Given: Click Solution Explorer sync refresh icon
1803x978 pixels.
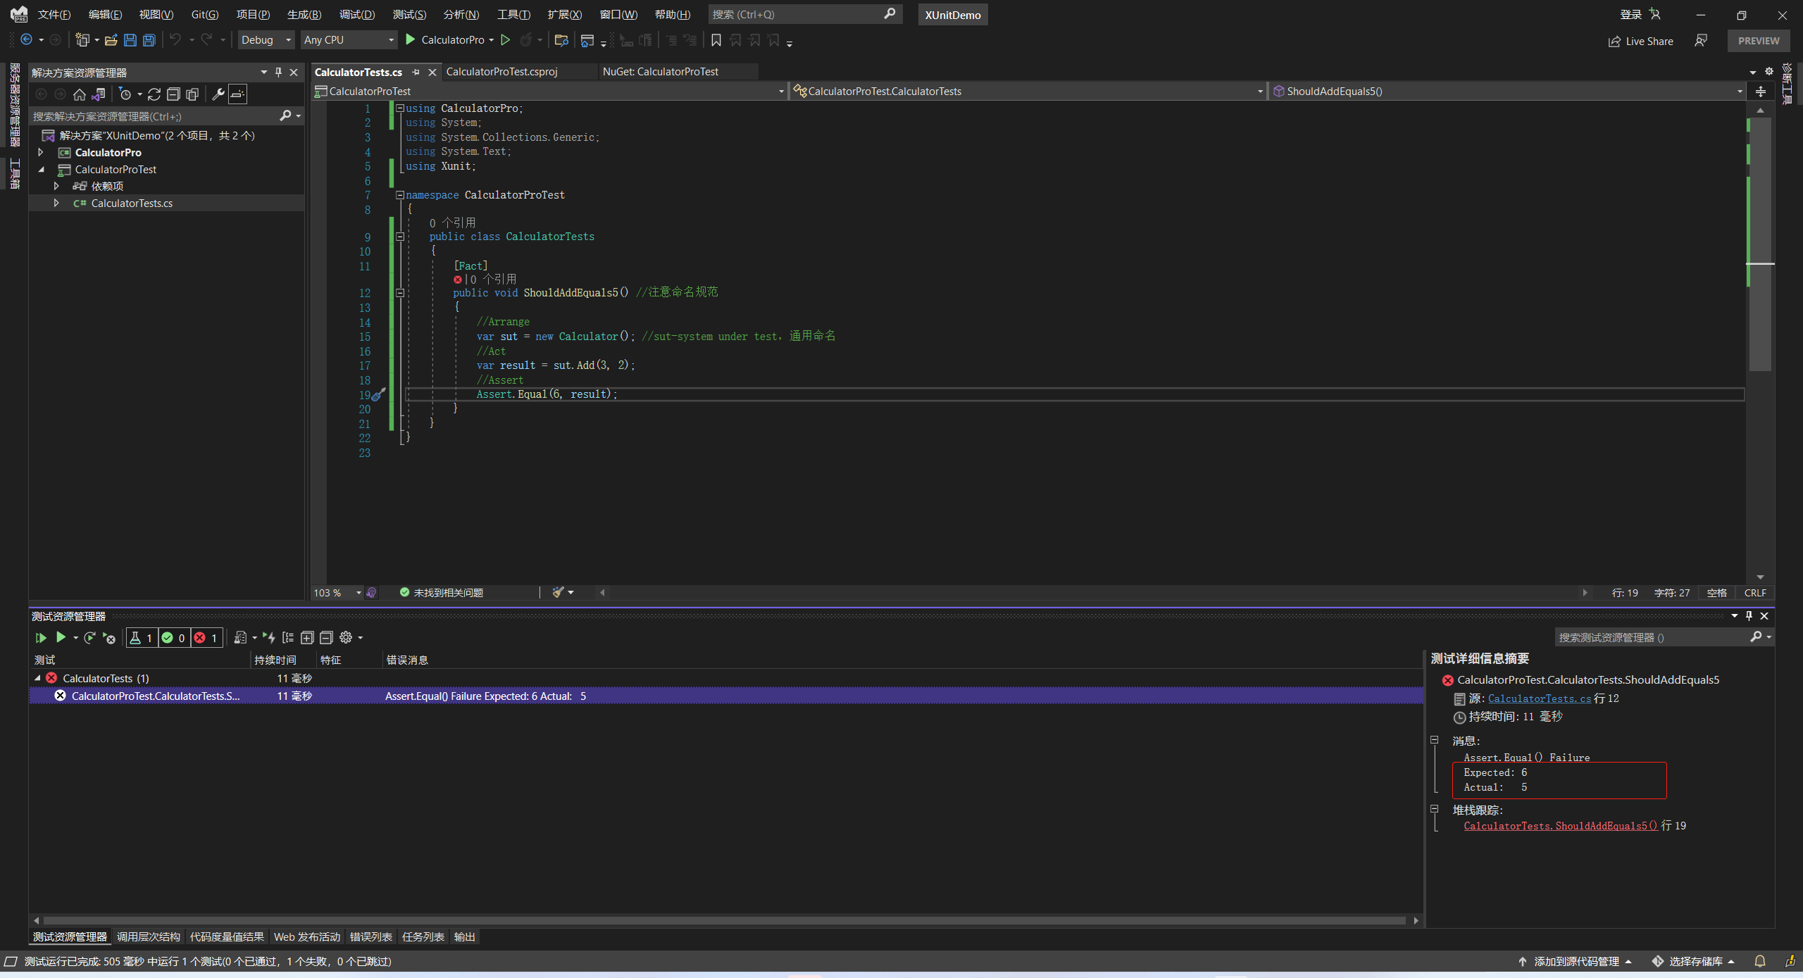Looking at the screenshot, I should (x=154, y=94).
